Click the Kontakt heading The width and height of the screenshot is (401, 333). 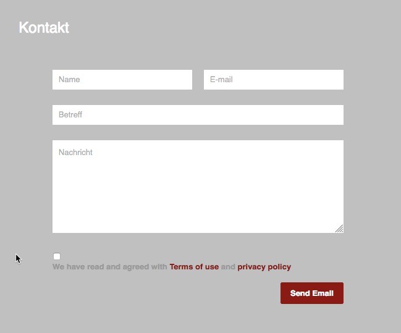point(44,28)
